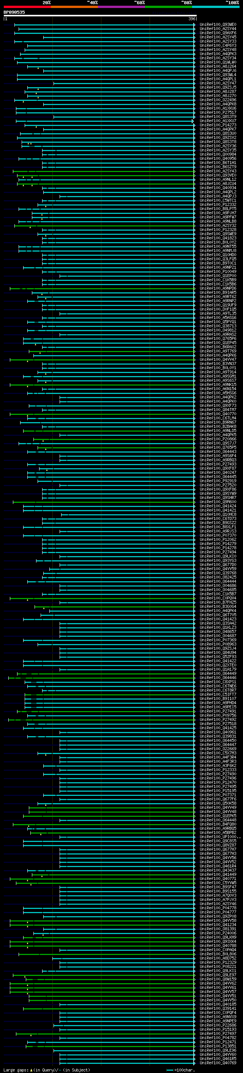Click the green ~80% identity color band
The image size is (243, 1073).
[x=169, y=7]
